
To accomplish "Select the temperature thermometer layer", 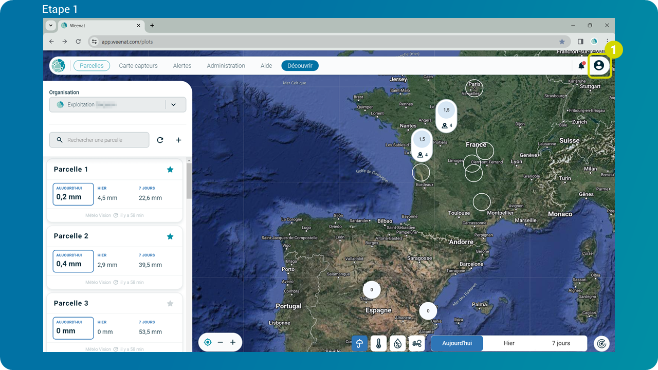I will point(378,343).
